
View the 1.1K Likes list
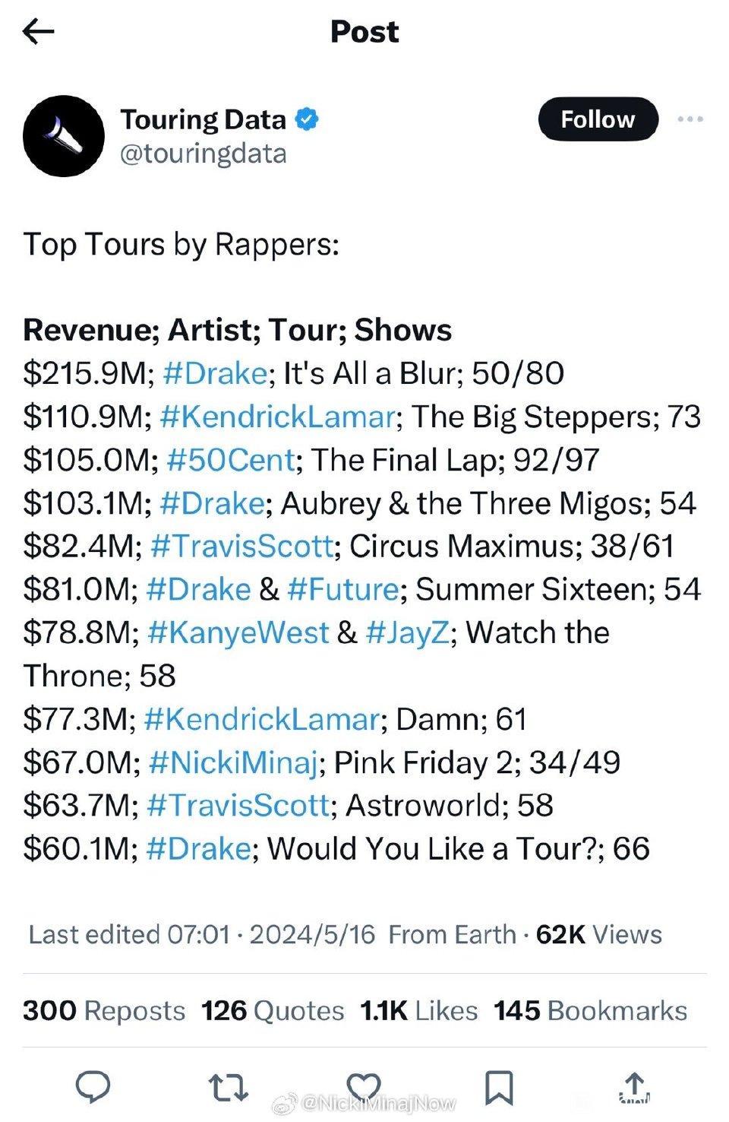coord(419,1011)
